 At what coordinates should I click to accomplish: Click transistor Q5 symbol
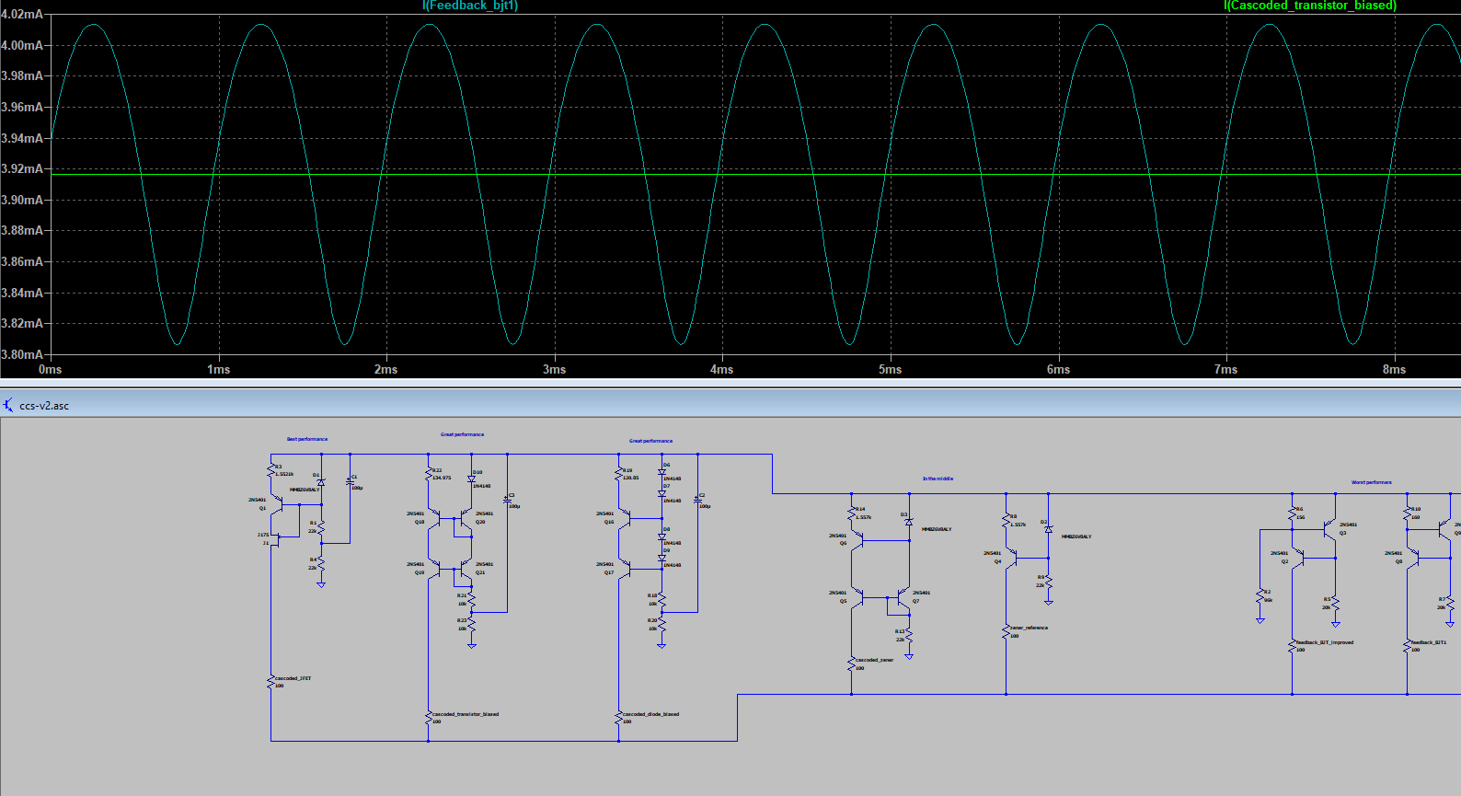coord(857,599)
